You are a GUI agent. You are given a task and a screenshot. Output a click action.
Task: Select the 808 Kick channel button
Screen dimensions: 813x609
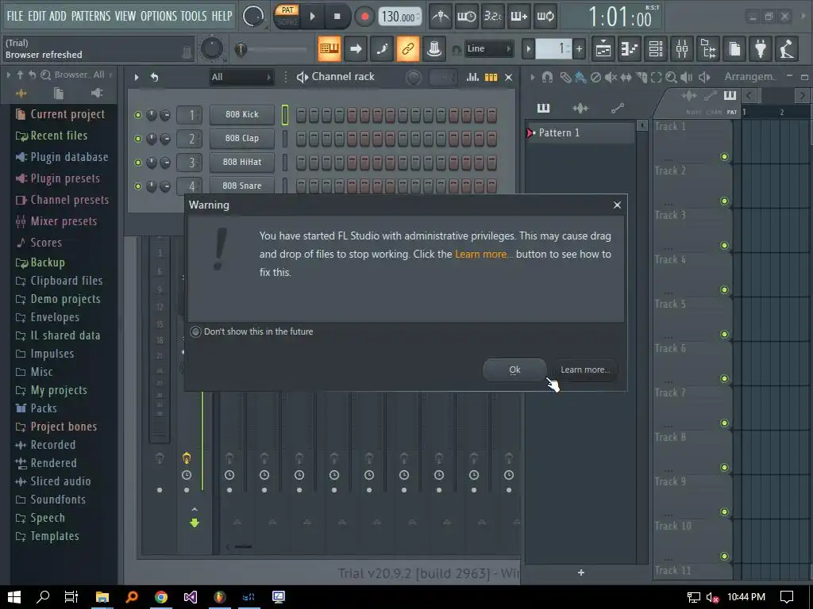click(x=242, y=115)
